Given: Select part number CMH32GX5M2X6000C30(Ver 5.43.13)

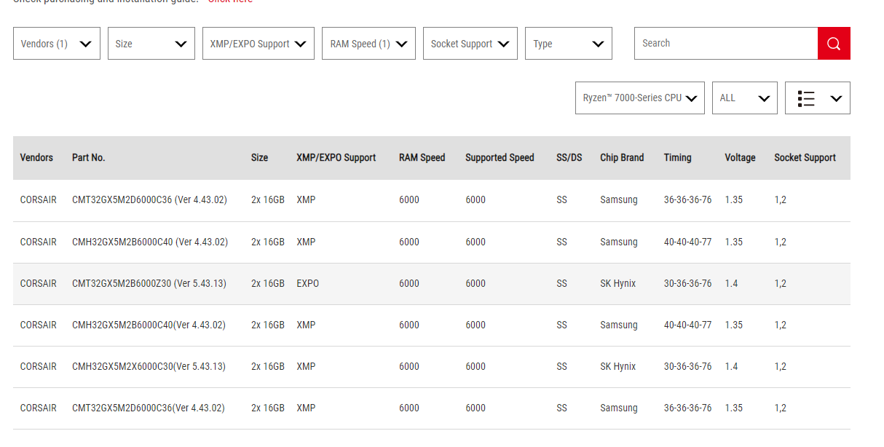Looking at the screenshot, I should pos(149,367).
